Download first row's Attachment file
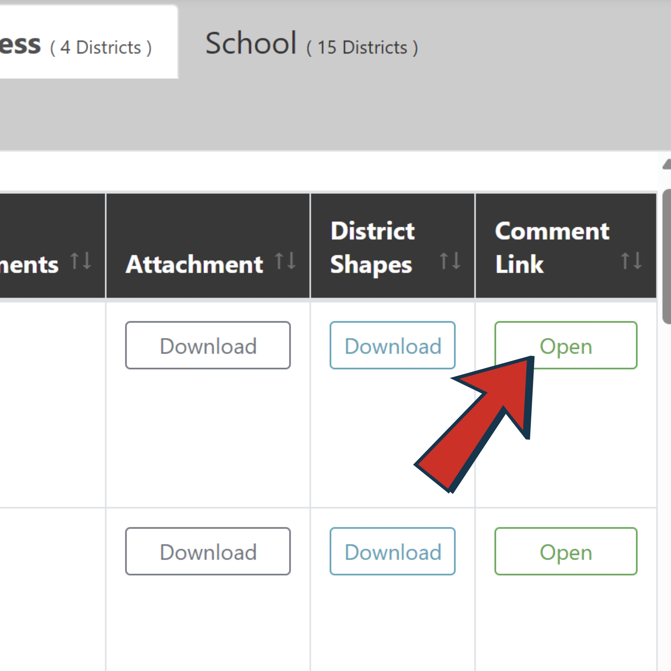Screen dimensions: 671x671 pos(208,345)
